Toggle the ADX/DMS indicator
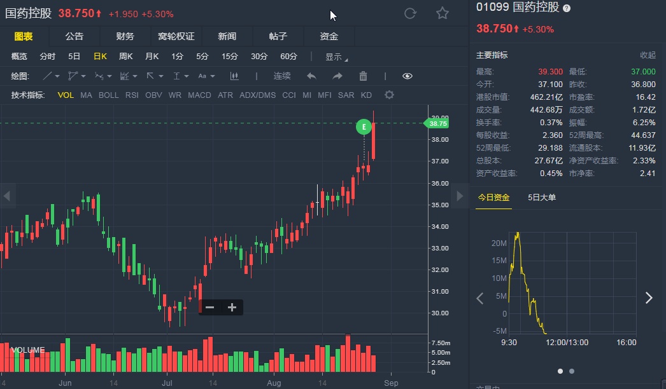Image resolution: width=666 pixels, height=389 pixels. (257, 95)
